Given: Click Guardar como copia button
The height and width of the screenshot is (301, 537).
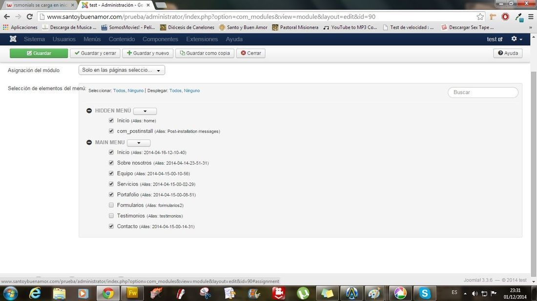Looking at the screenshot, I should tap(205, 53).
